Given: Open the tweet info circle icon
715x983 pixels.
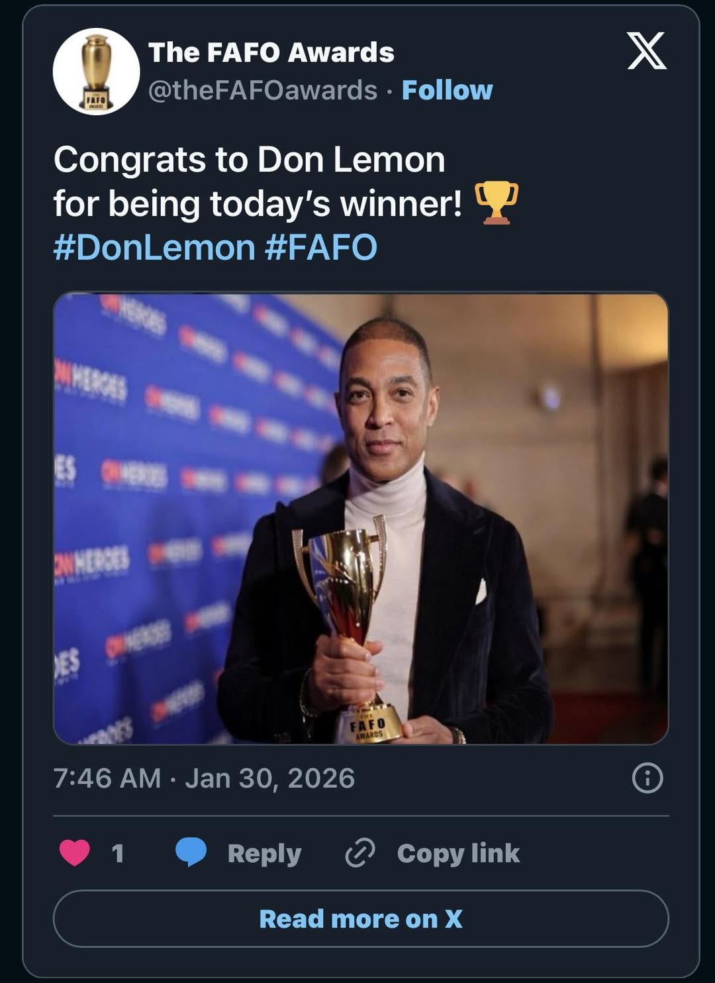Looking at the screenshot, I should (x=647, y=778).
